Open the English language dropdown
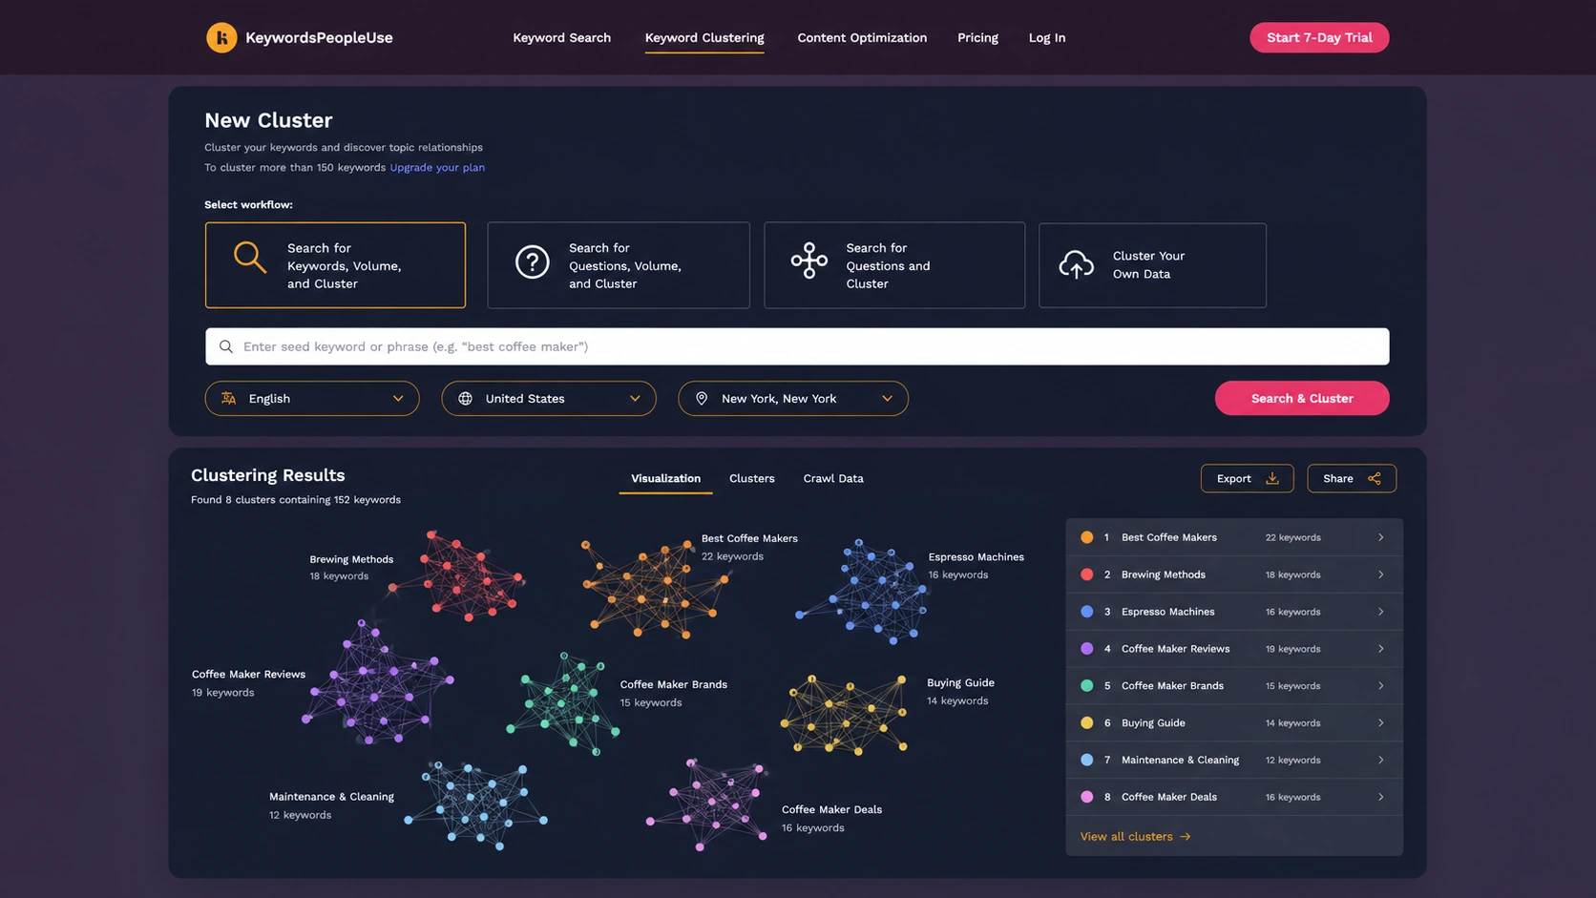 (312, 398)
